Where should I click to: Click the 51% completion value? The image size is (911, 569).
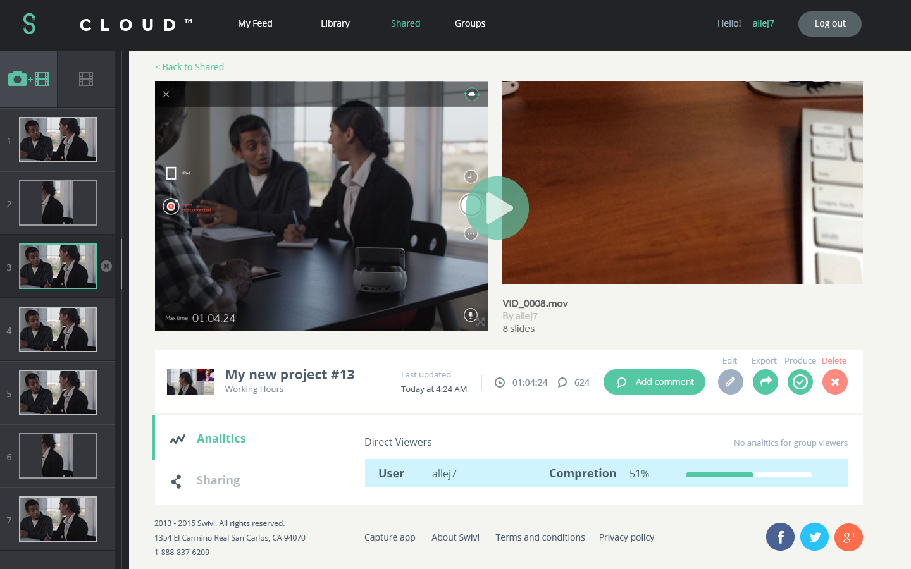(x=639, y=474)
